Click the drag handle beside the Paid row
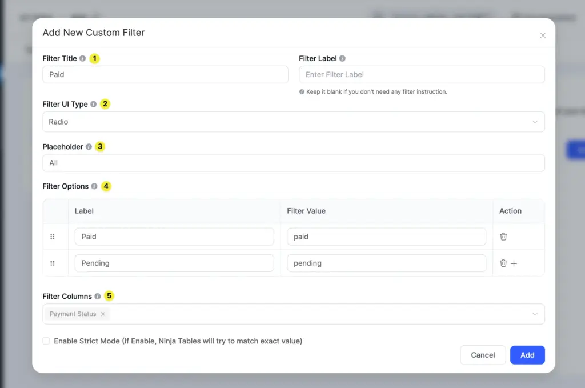 pyautogui.click(x=53, y=236)
